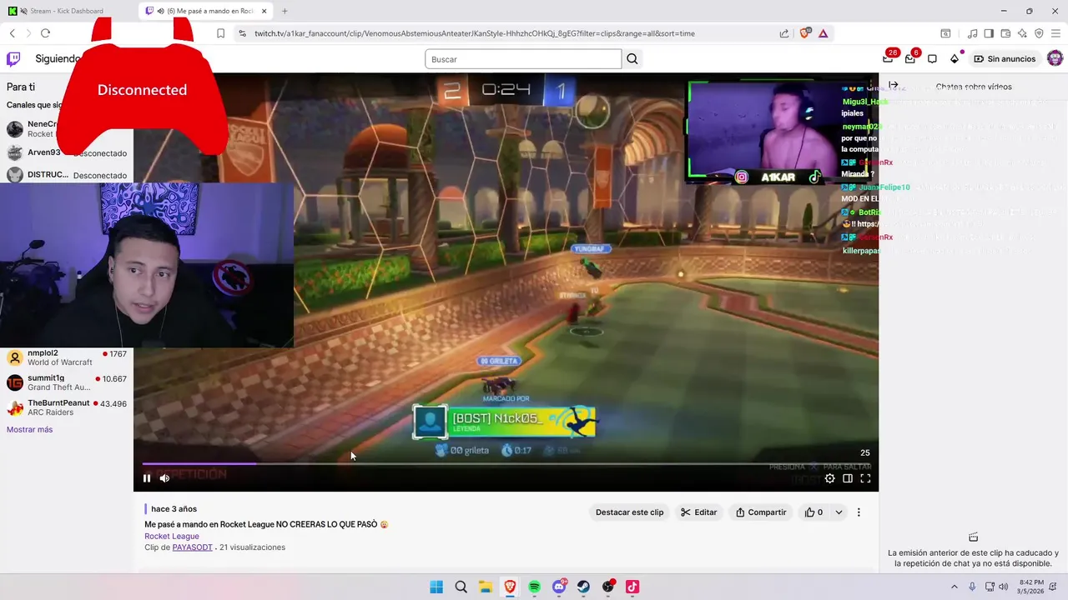Open the Brave Wallet icon
The image size is (1068, 600).
coord(1005,33)
